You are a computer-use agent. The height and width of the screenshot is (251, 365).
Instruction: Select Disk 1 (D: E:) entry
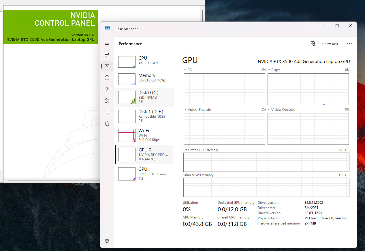pyautogui.click(x=145, y=116)
